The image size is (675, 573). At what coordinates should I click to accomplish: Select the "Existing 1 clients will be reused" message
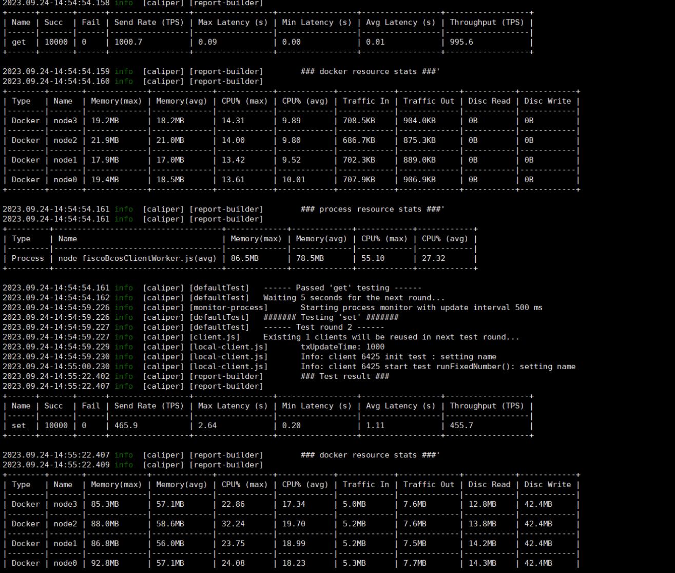tap(391, 337)
